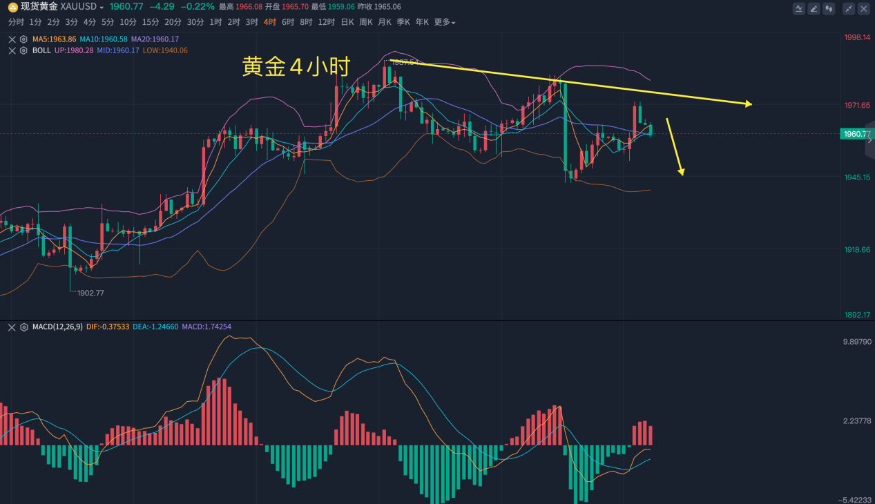875x504 pixels.
Task: Switch to 分时 timeframe
Action: [x=16, y=22]
